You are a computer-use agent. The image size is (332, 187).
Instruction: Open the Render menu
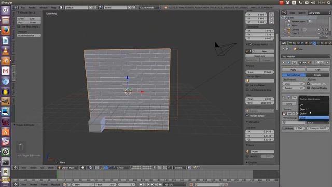coord(32,7)
